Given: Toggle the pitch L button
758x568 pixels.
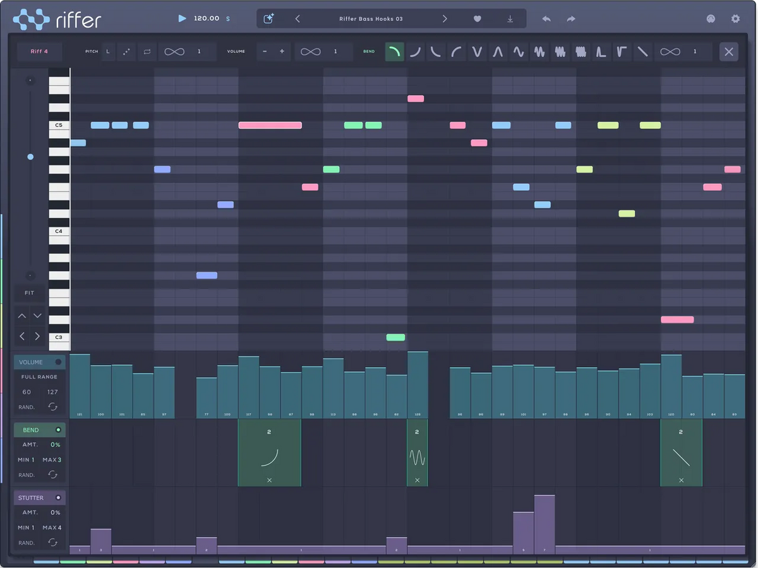Looking at the screenshot, I should (x=107, y=52).
